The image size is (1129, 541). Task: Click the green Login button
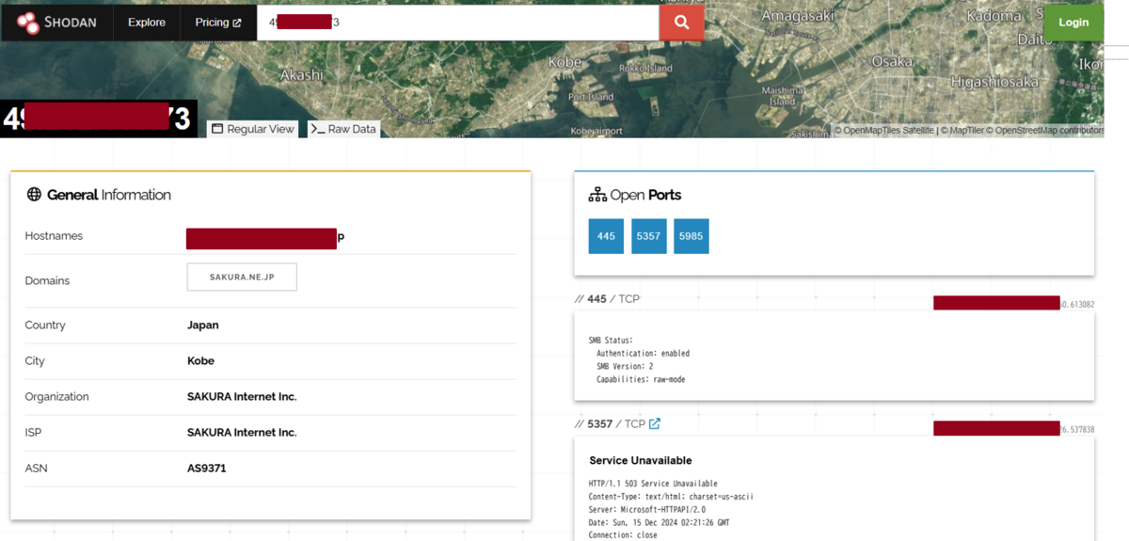tap(1073, 22)
